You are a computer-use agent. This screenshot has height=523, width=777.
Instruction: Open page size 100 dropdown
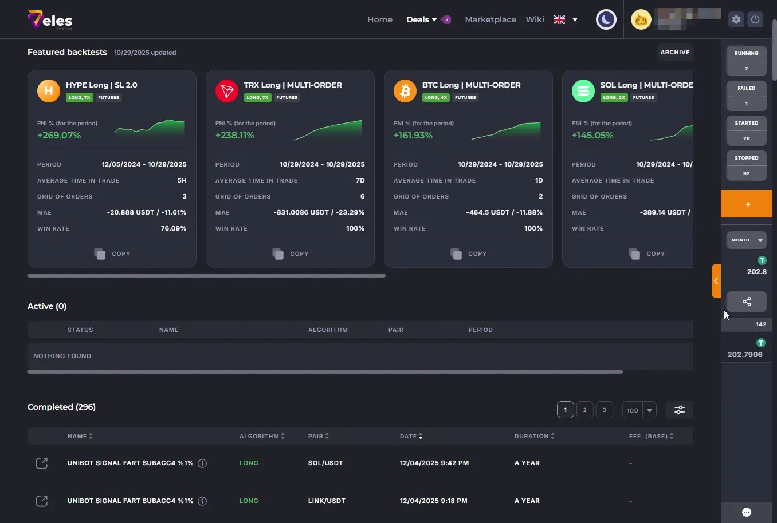coord(639,410)
